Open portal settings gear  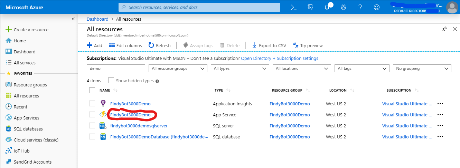point(344,7)
